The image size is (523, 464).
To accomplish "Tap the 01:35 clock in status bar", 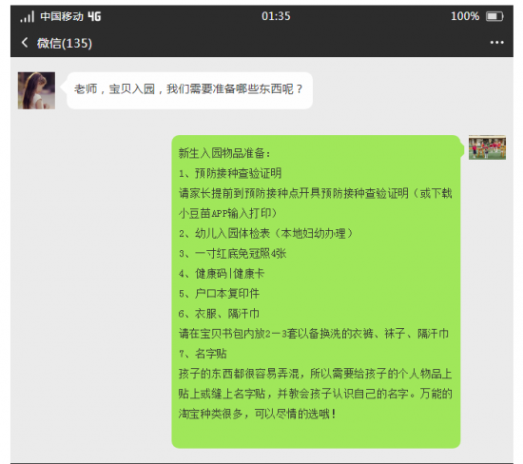I will (x=276, y=16).
